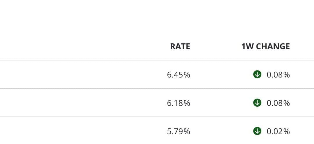Image resolution: width=314 pixels, height=144 pixels.
Task: Select the 6.18% rate value
Action: (179, 103)
